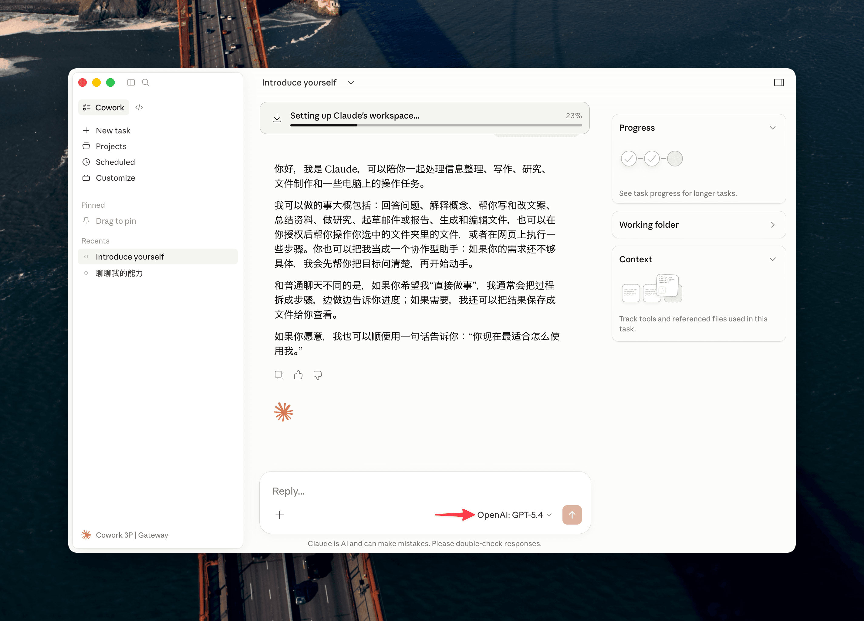Give the response a thumbs up

click(x=298, y=375)
